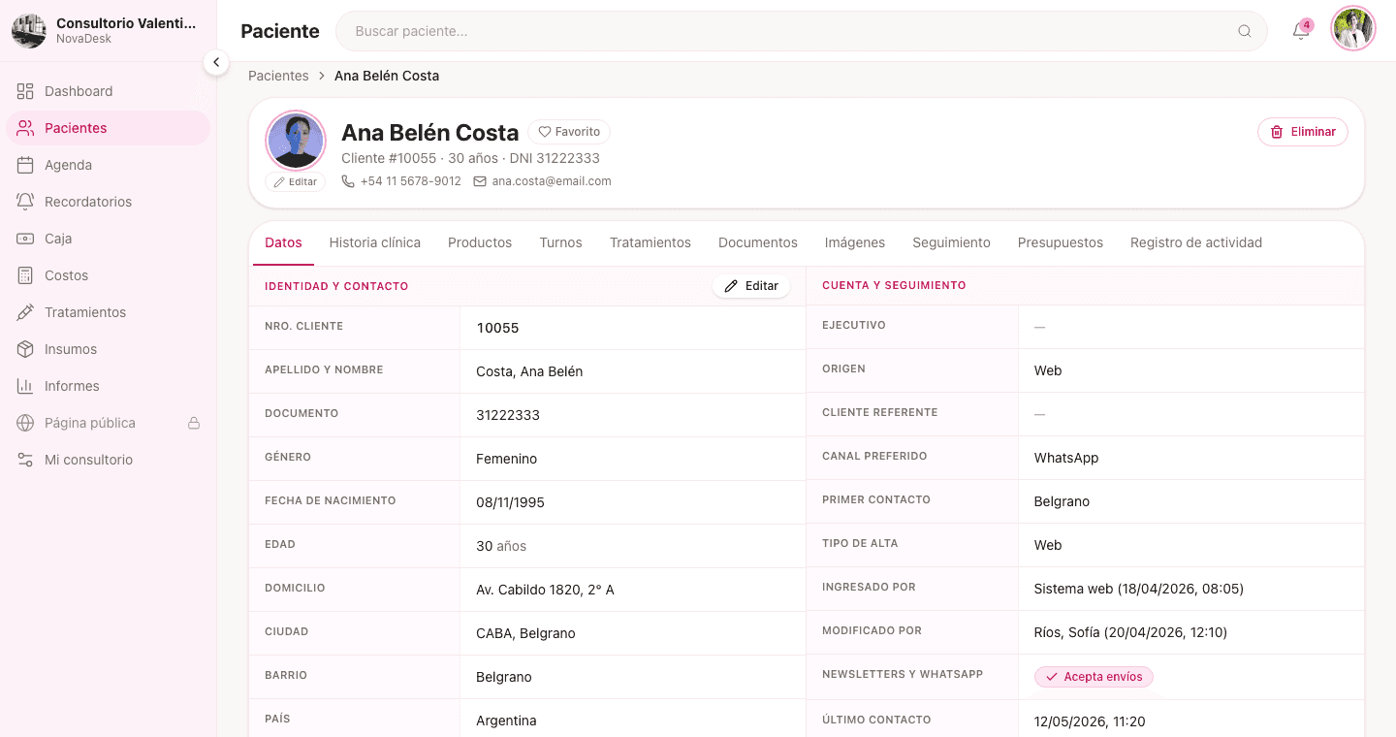Image resolution: width=1396 pixels, height=737 pixels.
Task: Open the notifications bell with badge 4
Action: [x=1301, y=31]
